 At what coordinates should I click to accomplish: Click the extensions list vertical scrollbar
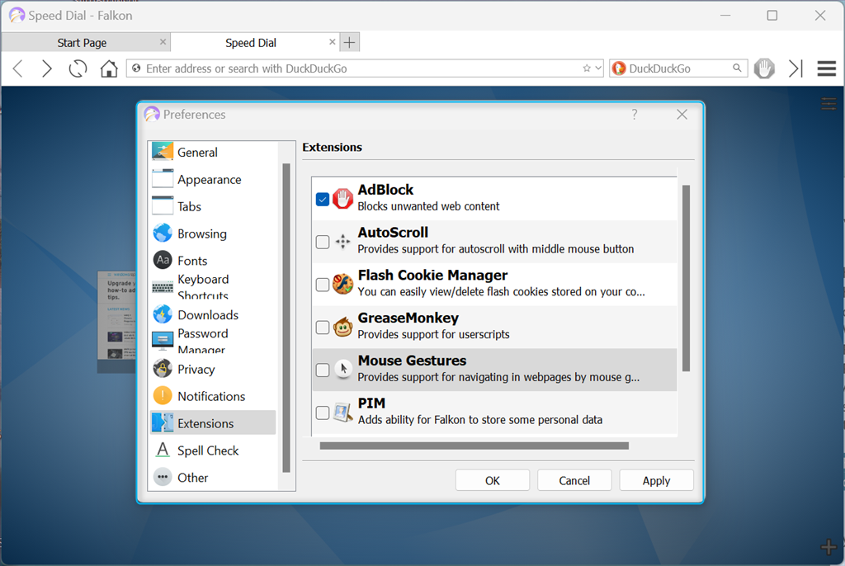tap(686, 278)
